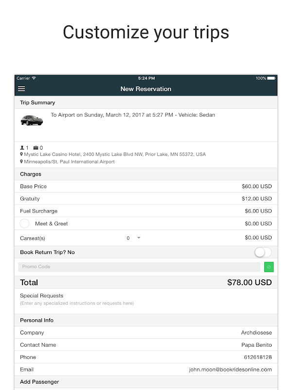Tap the airport destination pin icon

21,162
